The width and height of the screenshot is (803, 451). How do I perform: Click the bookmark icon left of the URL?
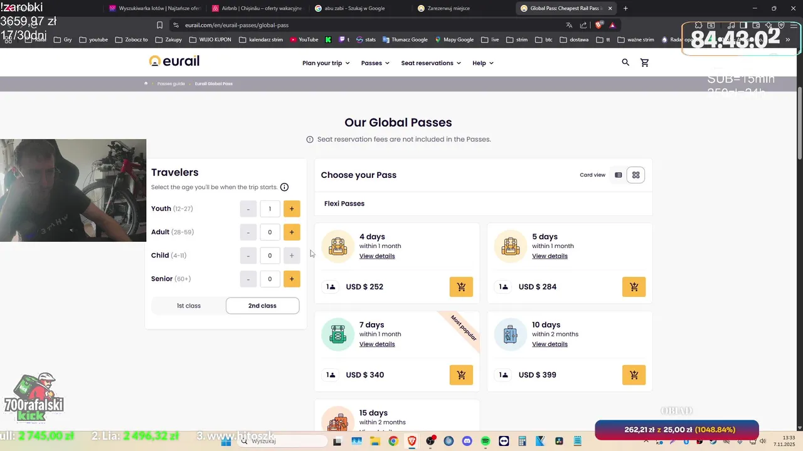tap(159, 25)
